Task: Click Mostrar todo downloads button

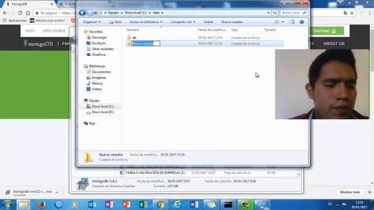Action: click(x=350, y=192)
